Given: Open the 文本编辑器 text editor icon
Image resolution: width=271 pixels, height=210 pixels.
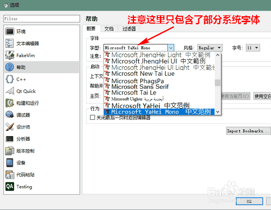Looking at the screenshot, I should 9,43.
